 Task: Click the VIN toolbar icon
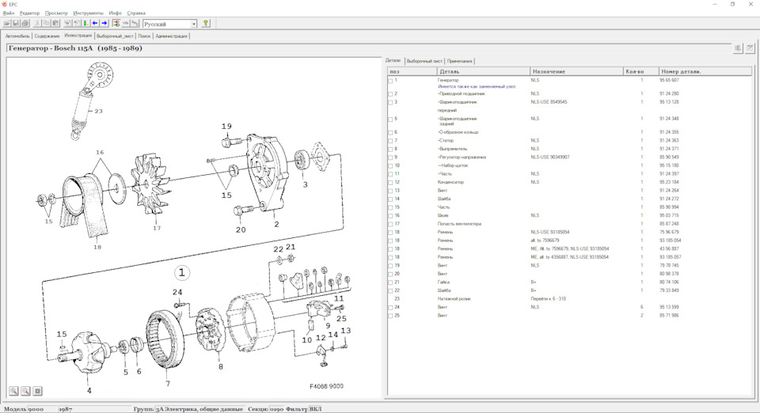[x=126, y=23]
